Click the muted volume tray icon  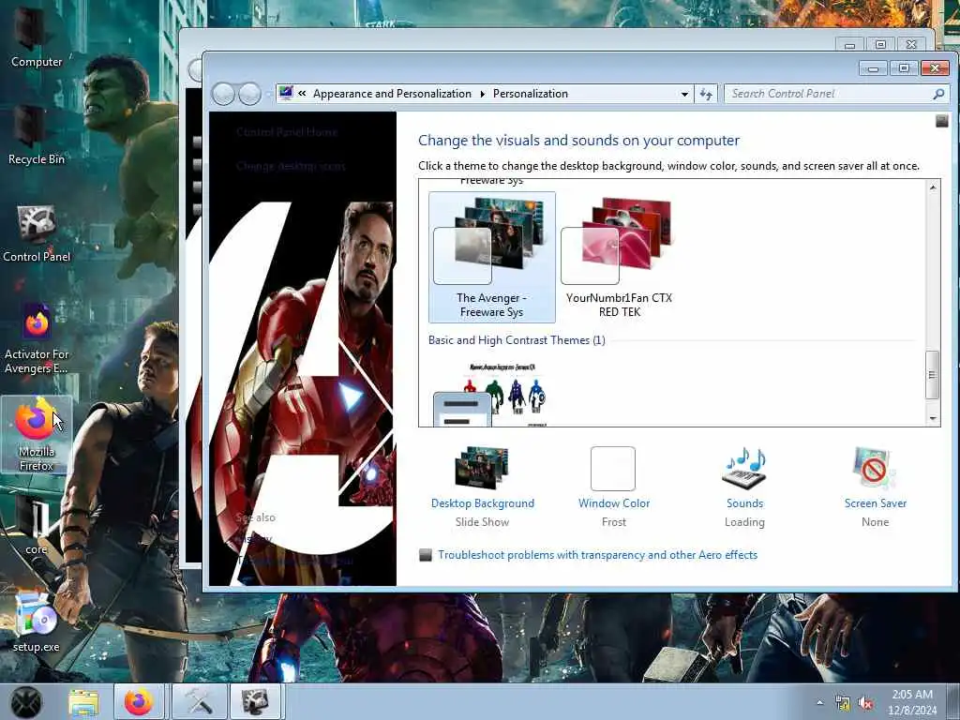coord(865,703)
